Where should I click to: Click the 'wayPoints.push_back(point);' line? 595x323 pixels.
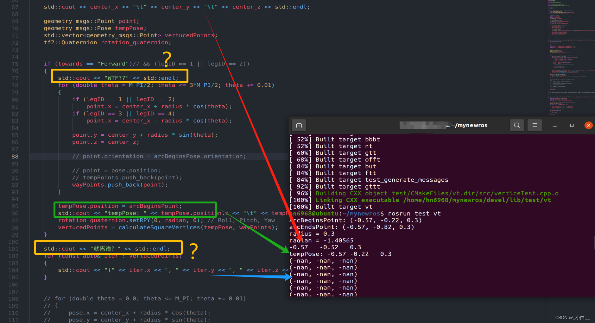(120, 185)
